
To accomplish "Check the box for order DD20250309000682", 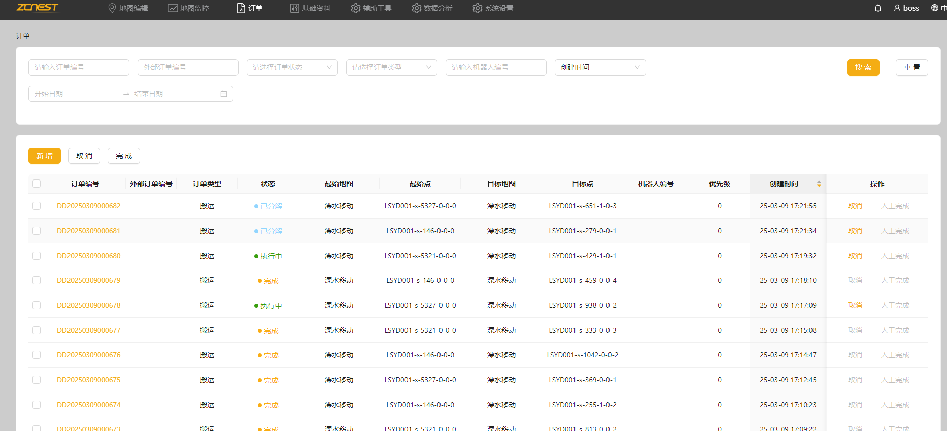I will 37,206.
